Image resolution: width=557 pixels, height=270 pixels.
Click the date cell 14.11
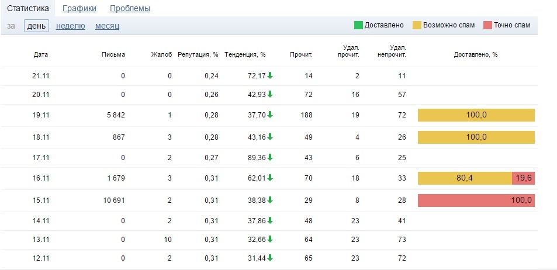click(x=41, y=221)
